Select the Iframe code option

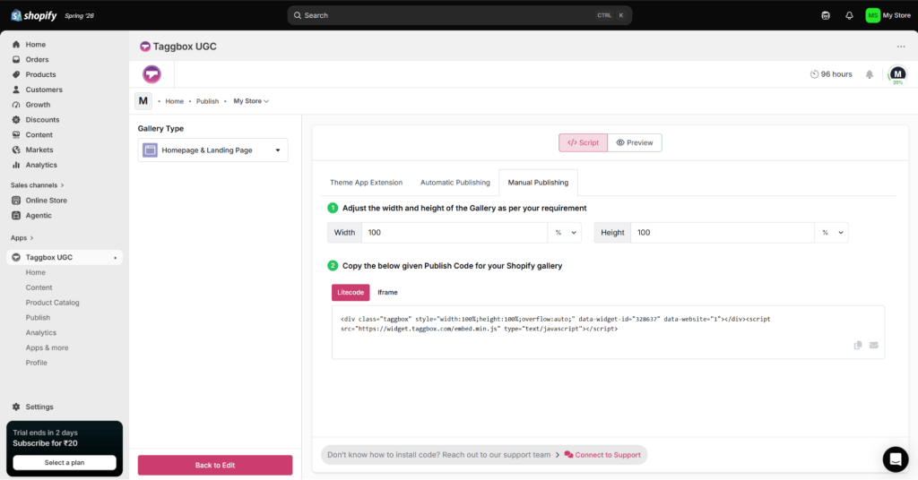[387, 292]
